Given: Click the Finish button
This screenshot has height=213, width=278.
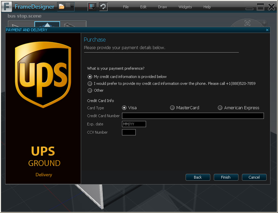Looking at the screenshot, I should 226,177.
